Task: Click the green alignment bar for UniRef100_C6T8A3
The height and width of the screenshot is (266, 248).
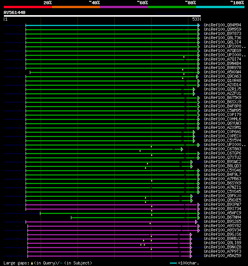Action: pos(103,149)
